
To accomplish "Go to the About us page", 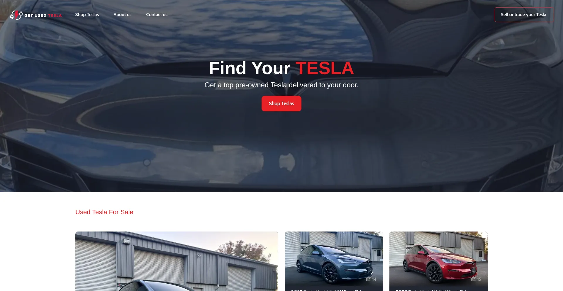I will coord(123,15).
